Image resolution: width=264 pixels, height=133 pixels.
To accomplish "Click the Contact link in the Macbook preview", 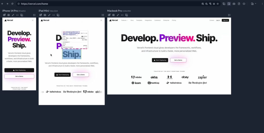I will click(212, 20).
